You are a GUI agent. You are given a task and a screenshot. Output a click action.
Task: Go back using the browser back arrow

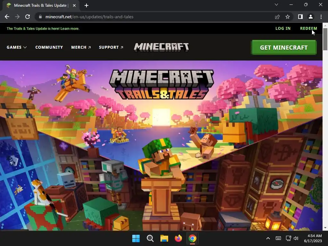7,17
